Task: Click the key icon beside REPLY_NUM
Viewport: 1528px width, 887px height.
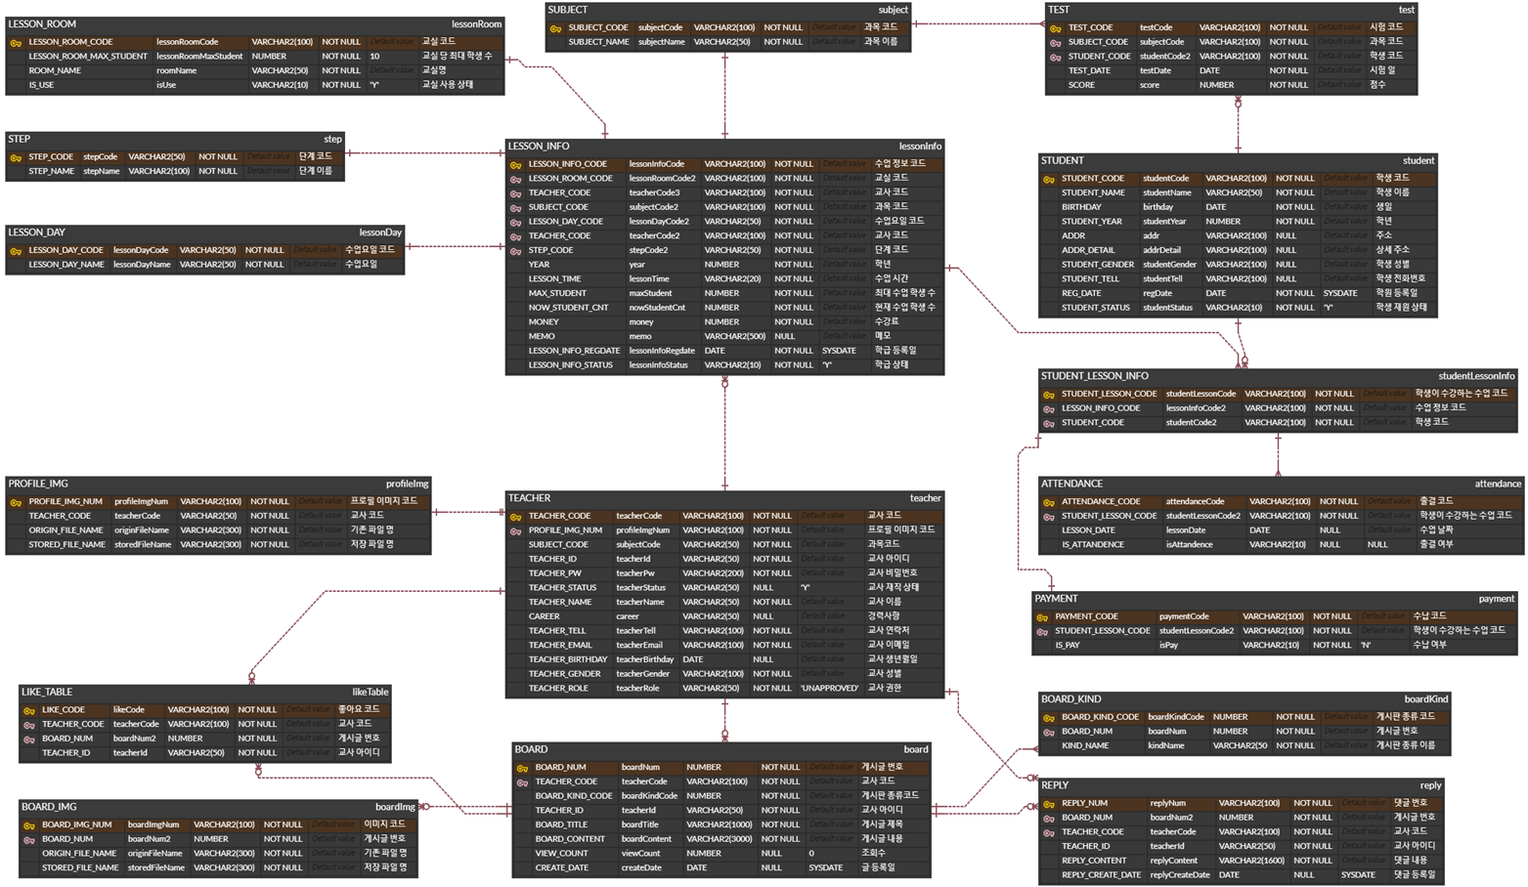Action: point(1049,804)
